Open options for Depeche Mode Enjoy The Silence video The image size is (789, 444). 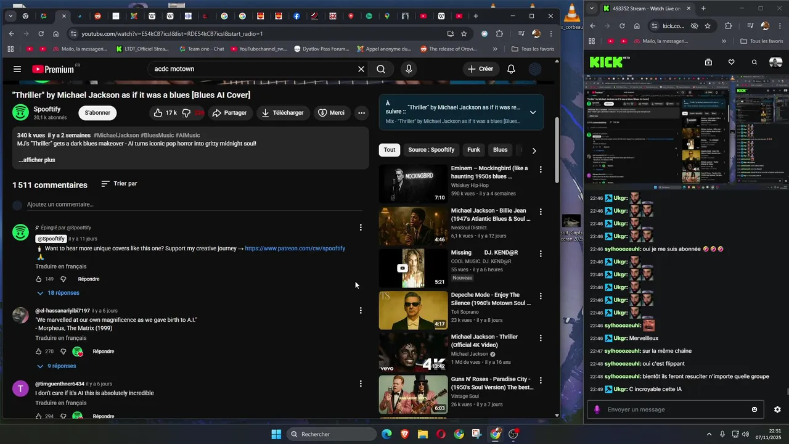(541, 296)
